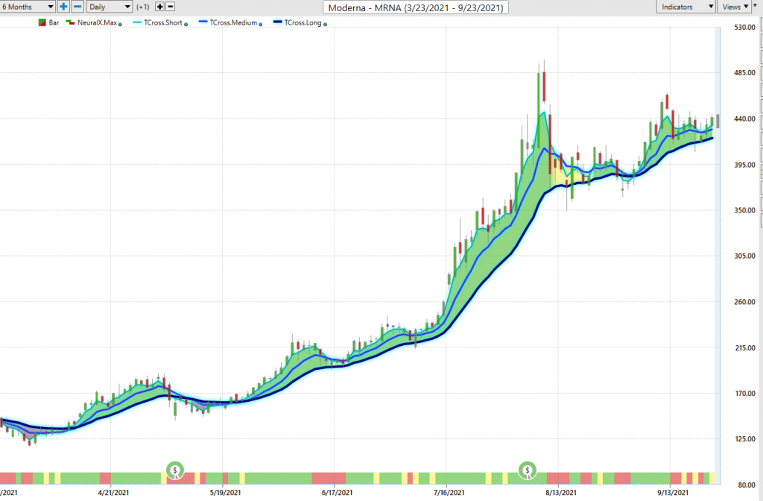
Task: Click the 125.00 price axis label
Action: 744,439
